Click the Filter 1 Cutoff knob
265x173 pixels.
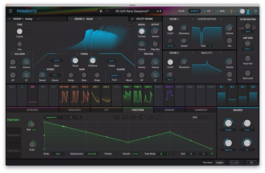coord(170,28)
